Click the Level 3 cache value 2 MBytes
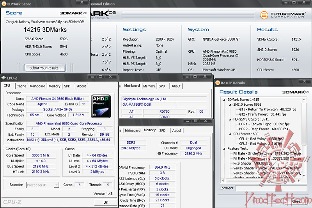The image size is (312, 208). [x=97, y=172]
